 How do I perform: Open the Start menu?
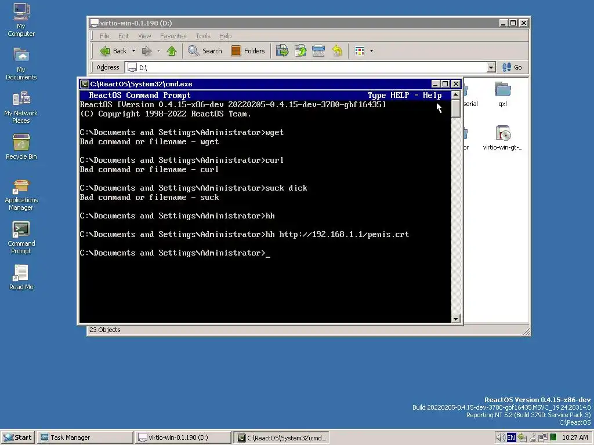tap(17, 437)
